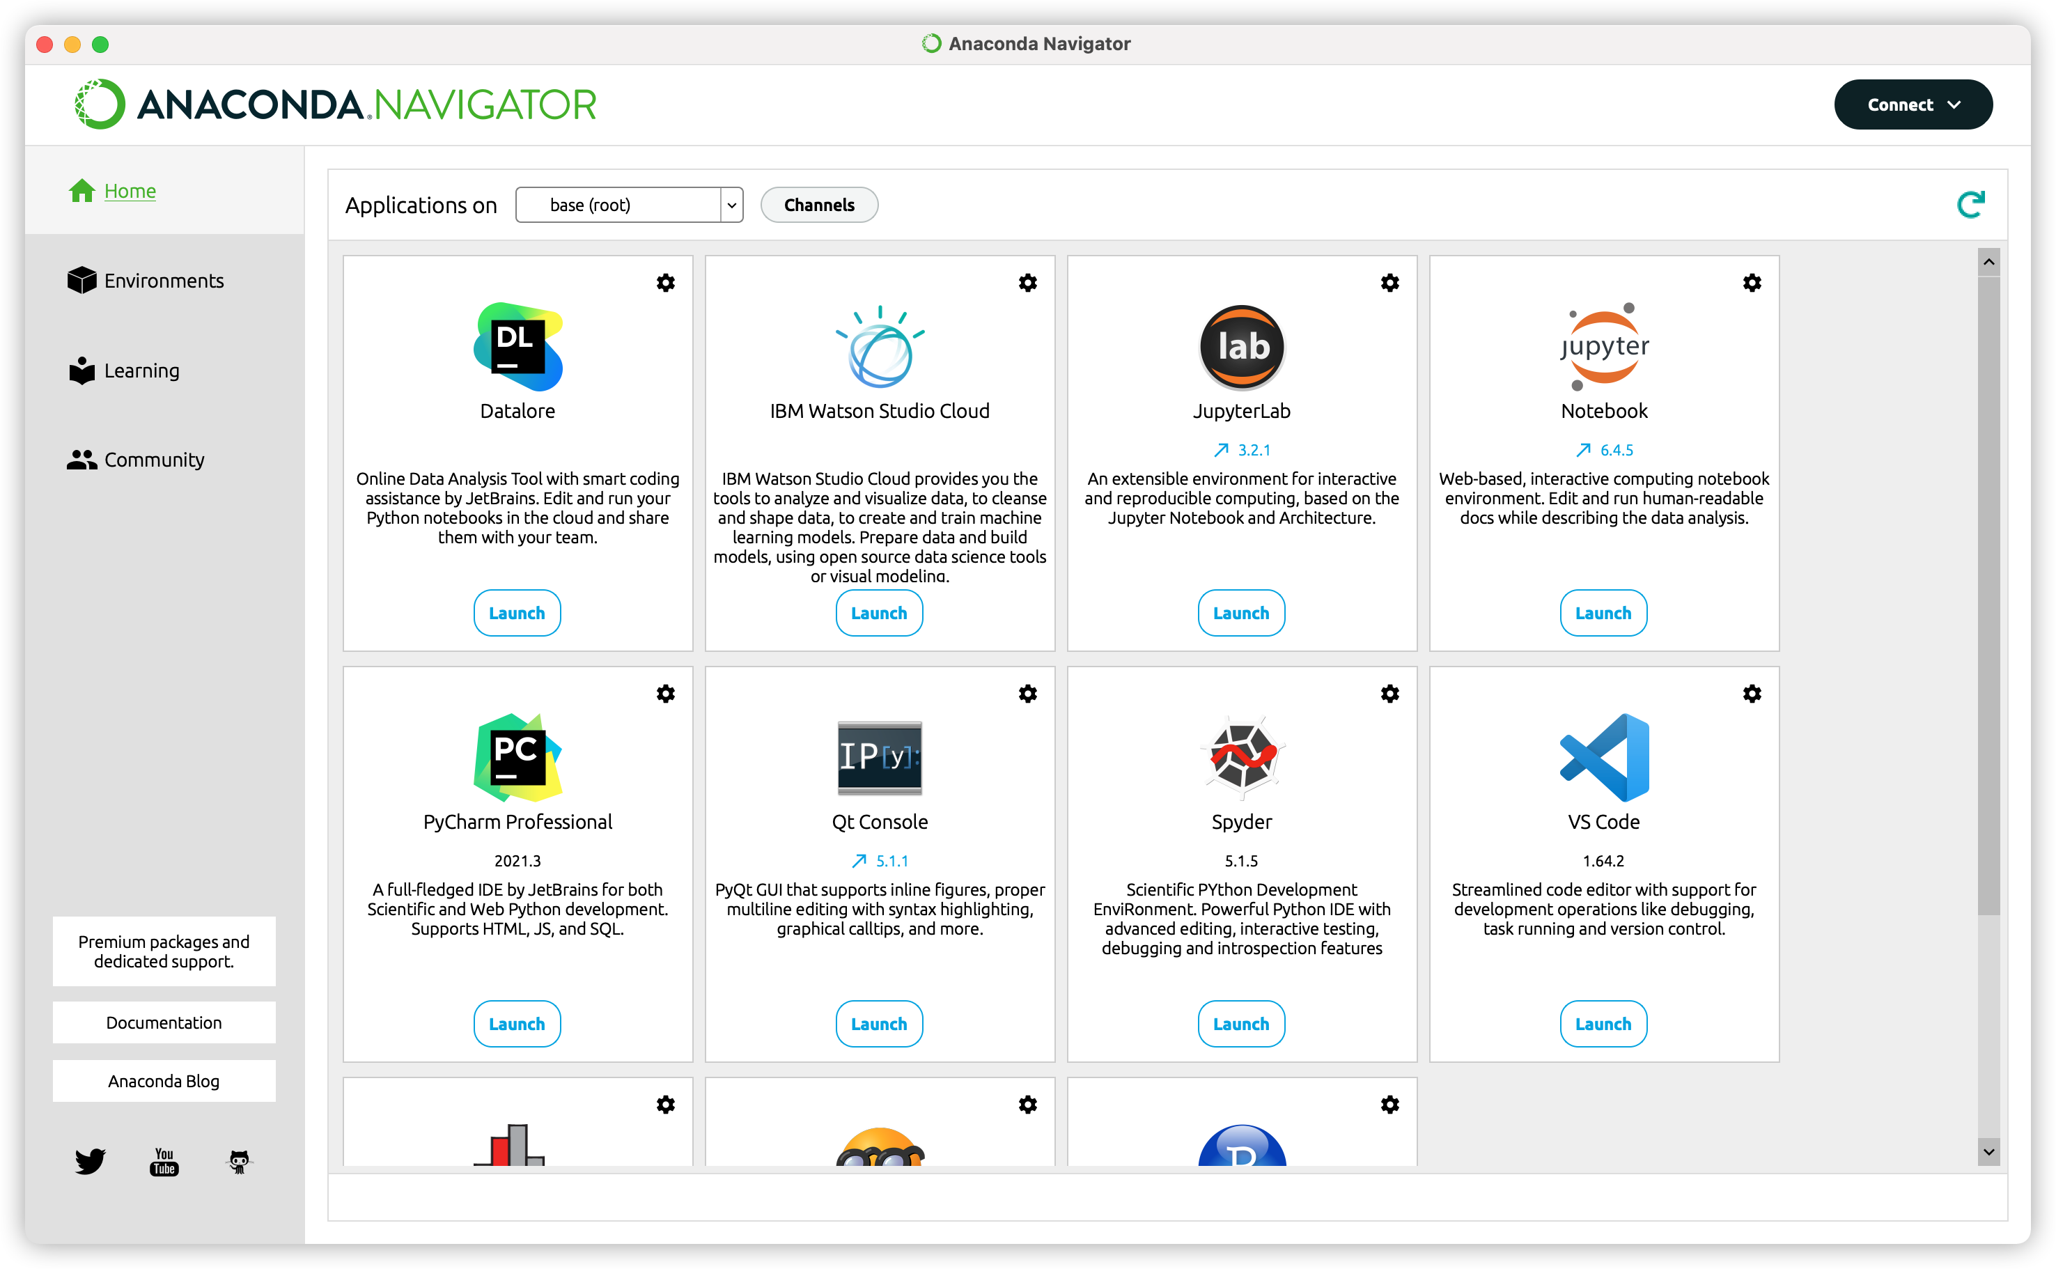Image resolution: width=2056 pixels, height=1269 pixels.
Task: Open the YouTube icon link
Action: pyautogui.click(x=164, y=1162)
